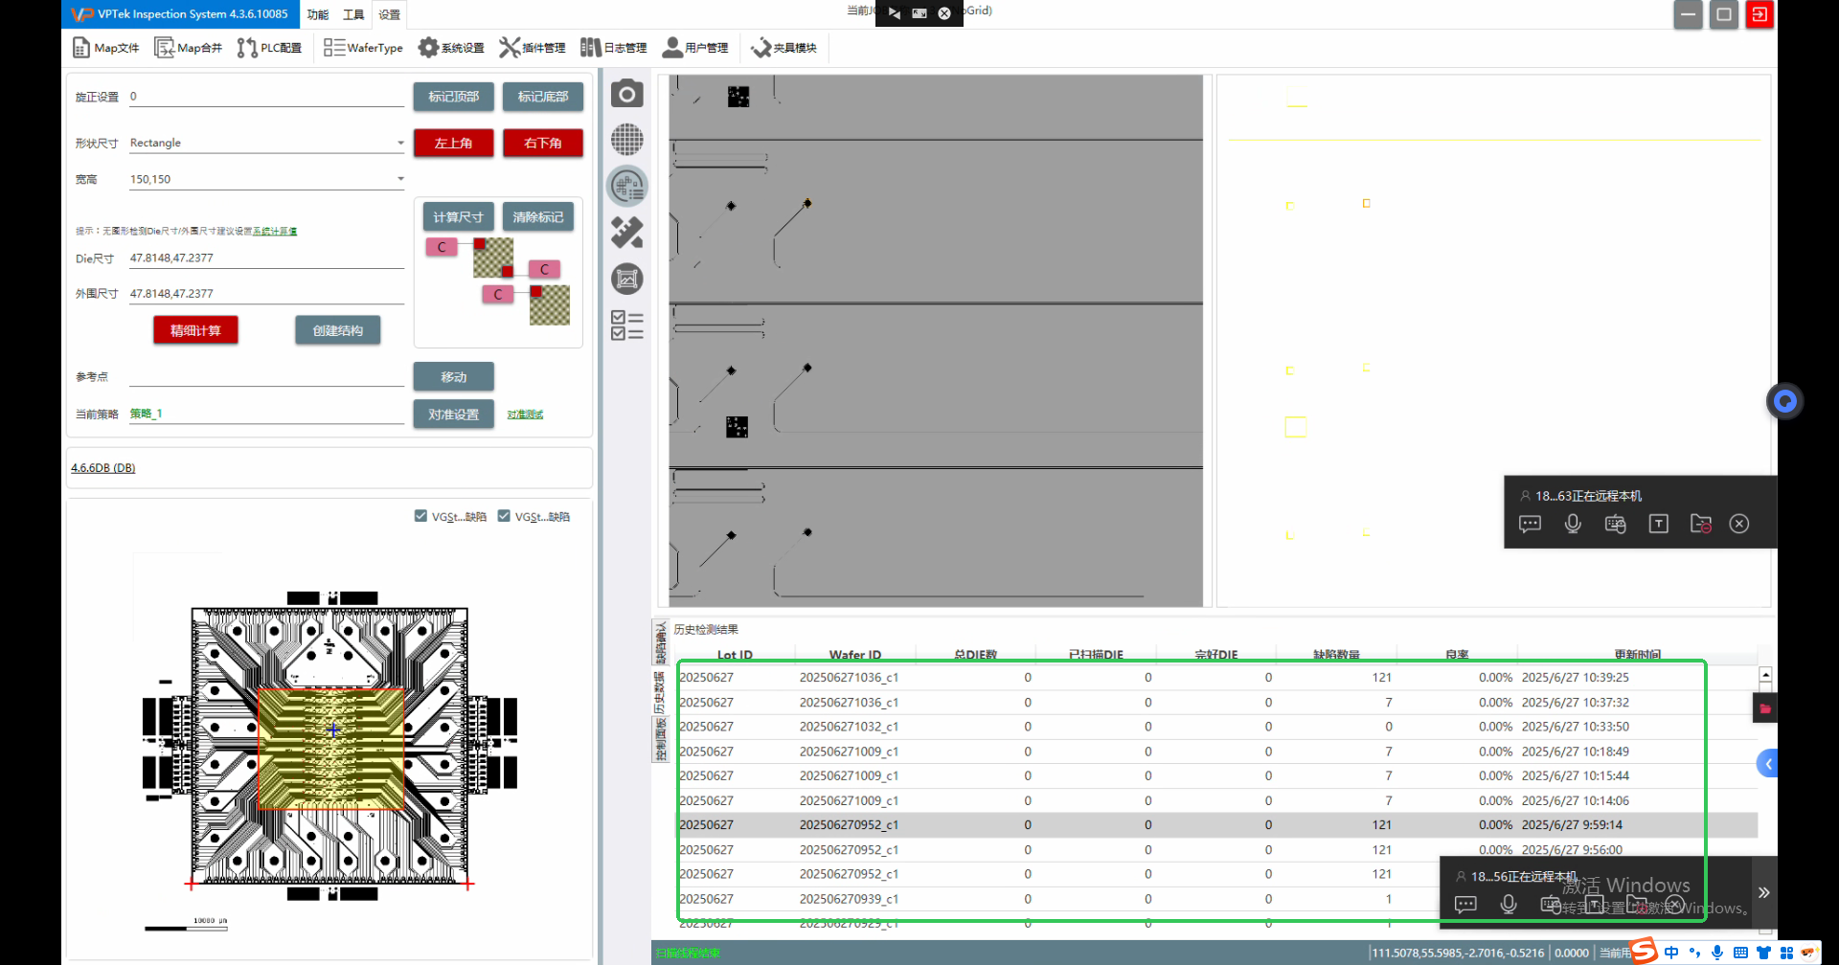Toggle microphone in the 18...56 remote panel
Image resolution: width=1839 pixels, height=965 pixels.
click(1509, 904)
